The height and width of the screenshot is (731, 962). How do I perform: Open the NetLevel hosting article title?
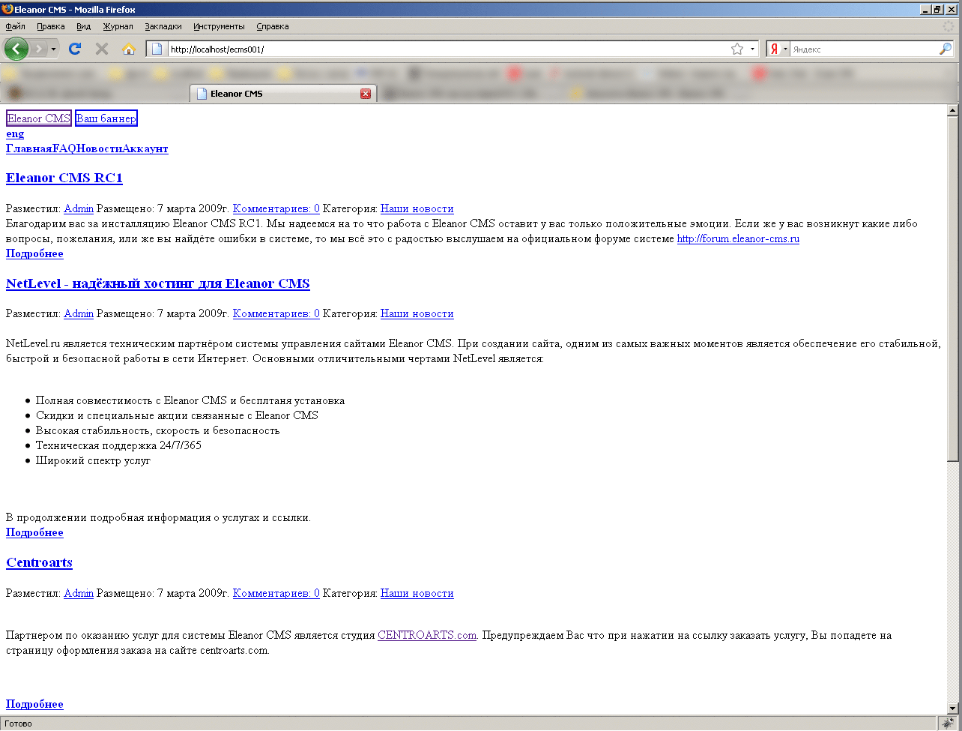(158, 283)
